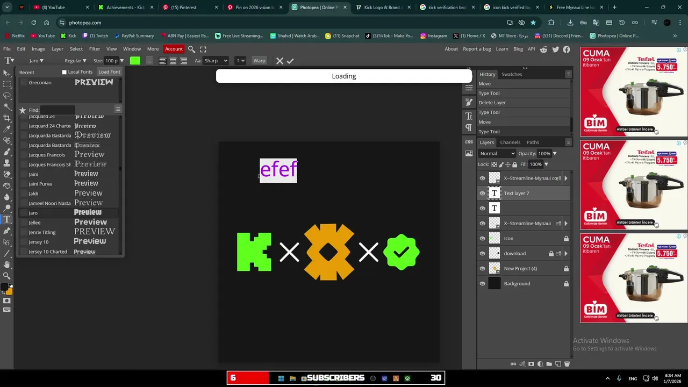Select the Pen tool
The height and width of the screenshot is (387, 688).
(7, 231)
